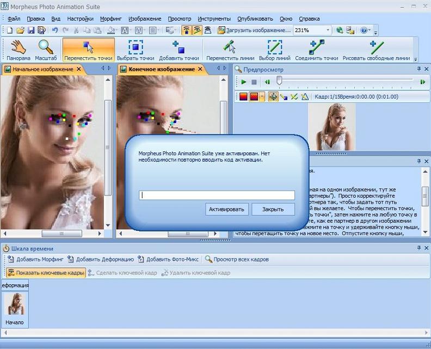
Task: Save project with floppy disk icon
Action: (x=31, y=30)
